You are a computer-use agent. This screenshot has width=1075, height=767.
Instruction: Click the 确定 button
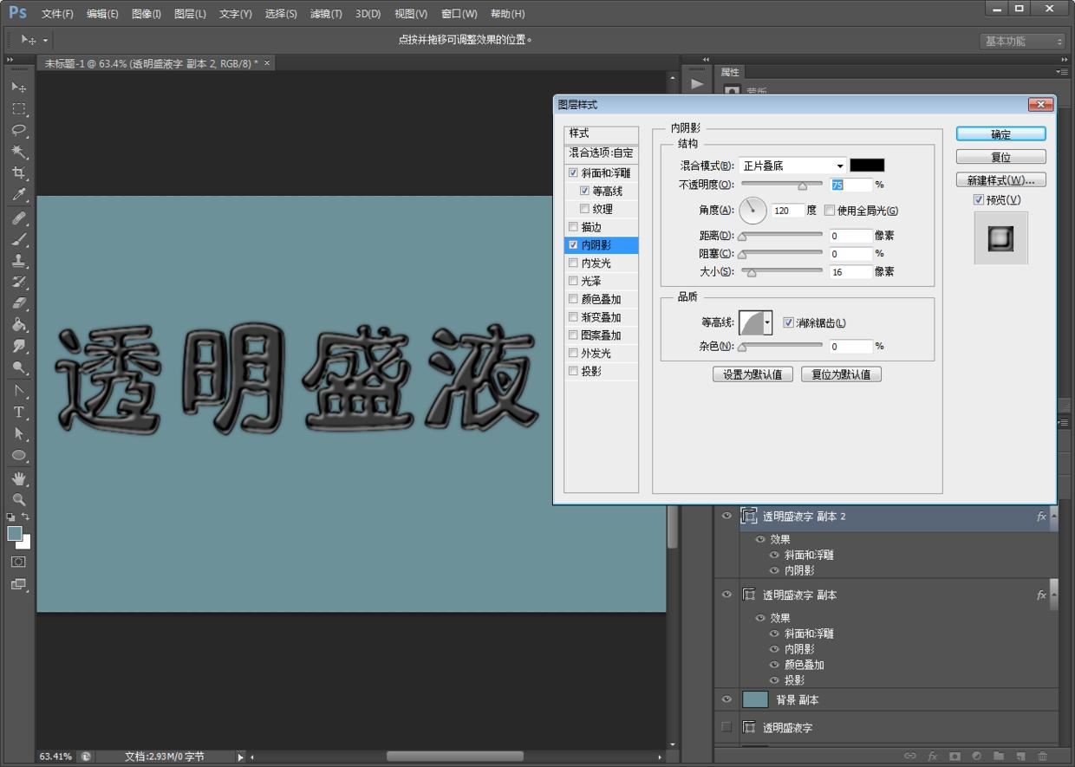click(x=1000, y=133)
